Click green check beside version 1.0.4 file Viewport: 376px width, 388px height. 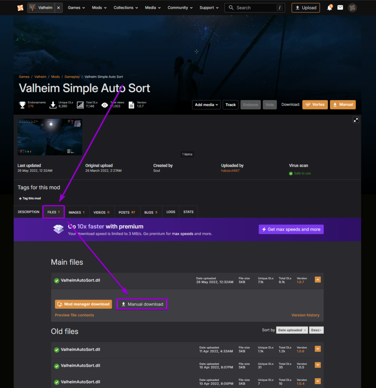[57, 382]
